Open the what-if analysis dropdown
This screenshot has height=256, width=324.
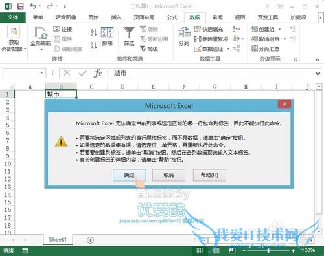[x=238, y=39]
